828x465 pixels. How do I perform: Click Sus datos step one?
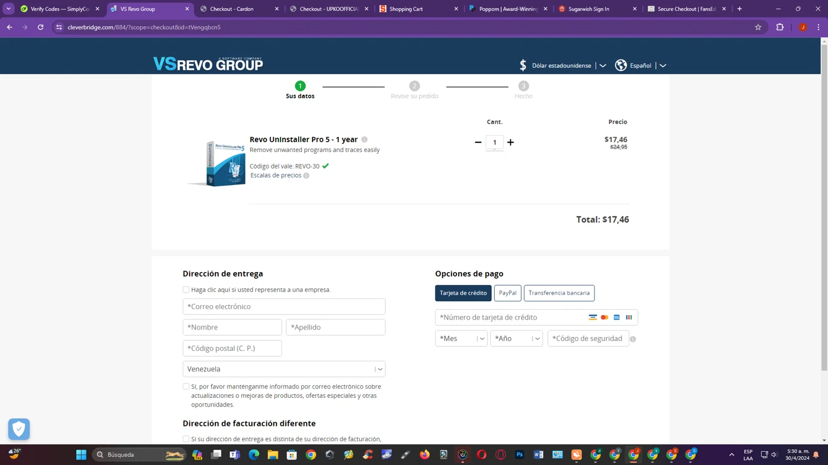pyautogui.click(x=300, y=90)
